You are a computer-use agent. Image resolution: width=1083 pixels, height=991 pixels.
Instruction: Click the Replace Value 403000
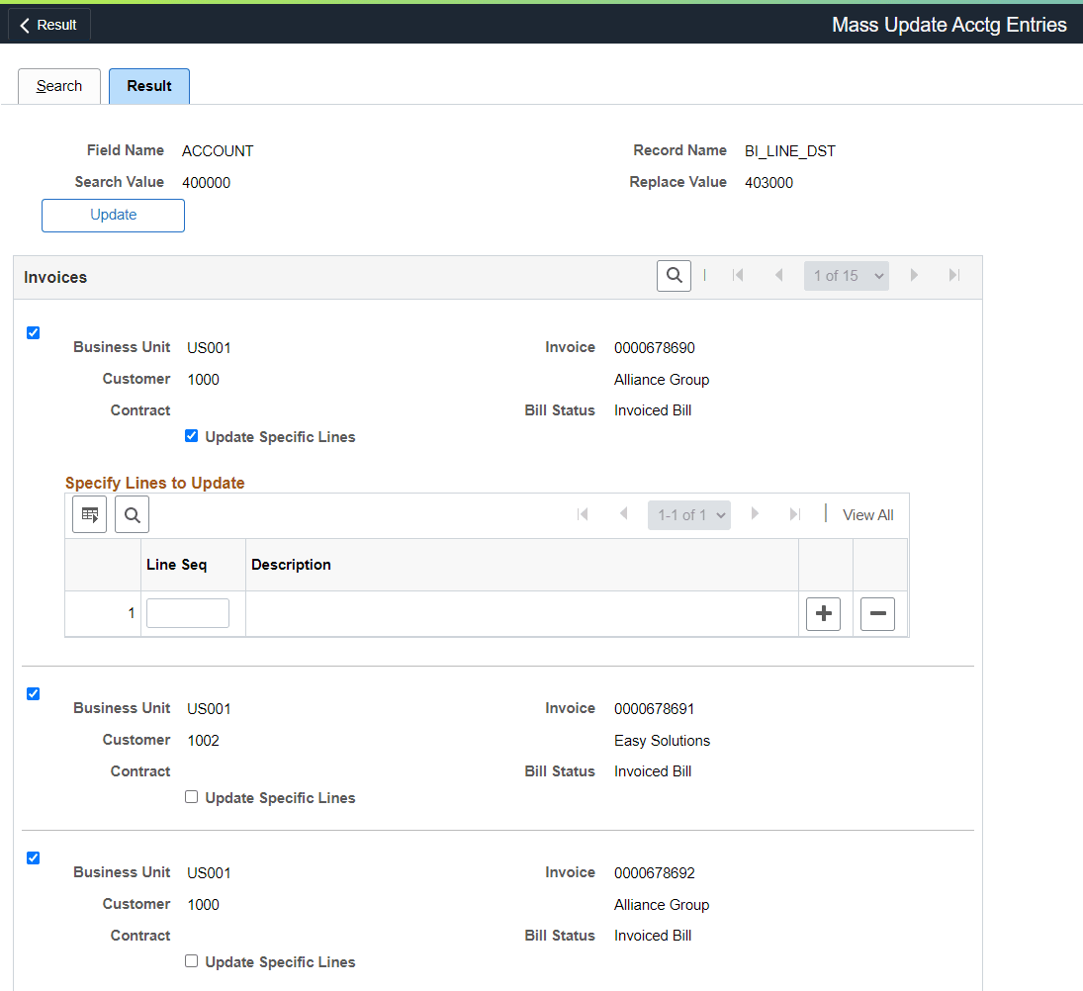tap(768, 183)
